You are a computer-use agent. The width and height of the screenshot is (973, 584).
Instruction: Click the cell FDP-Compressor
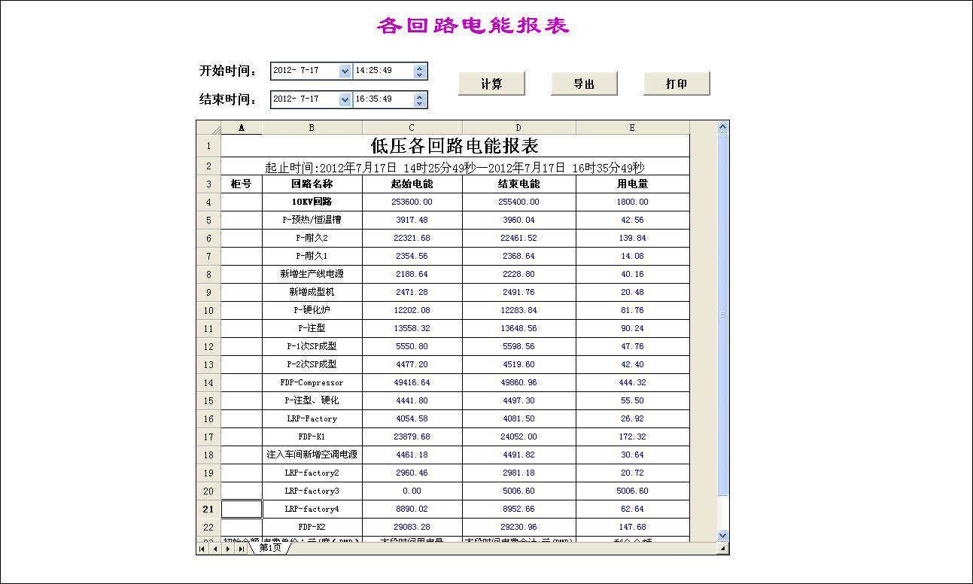click(x=312, y=382)
